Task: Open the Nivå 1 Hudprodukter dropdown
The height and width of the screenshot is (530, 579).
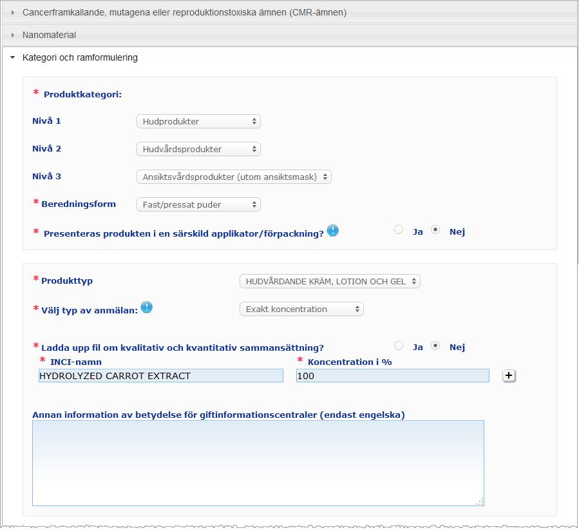Action: click(198, 121)
